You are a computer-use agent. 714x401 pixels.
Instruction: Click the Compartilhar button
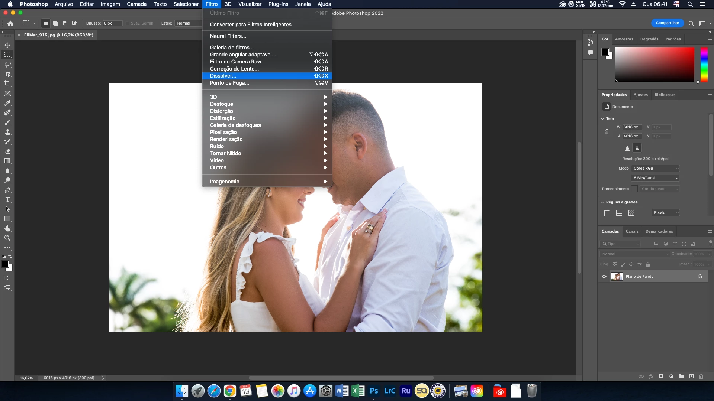(x=667, y=23)
